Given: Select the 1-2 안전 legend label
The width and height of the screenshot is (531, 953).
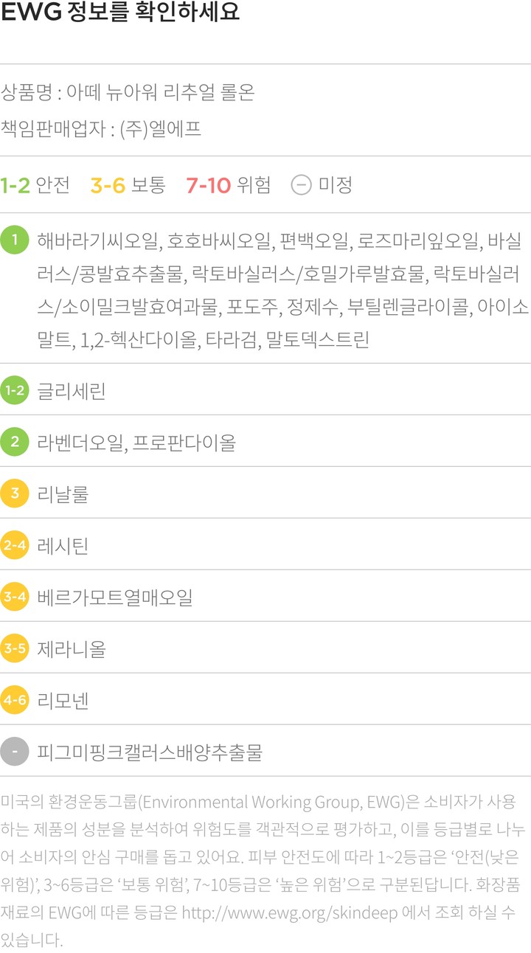Looking at the screenshot, I should 35,184.
